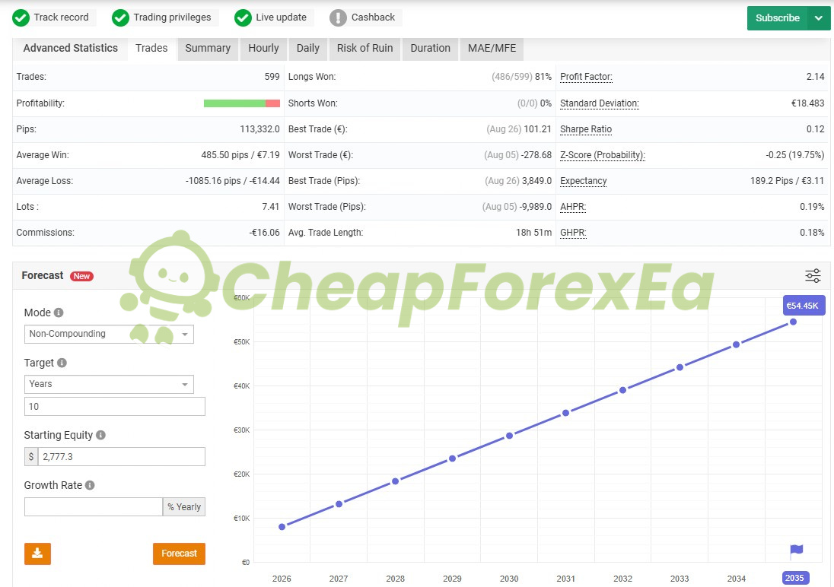Screen dimensions: 834x587
Task: Click the €54.45K value label
Action: click(x=803, y=306)
